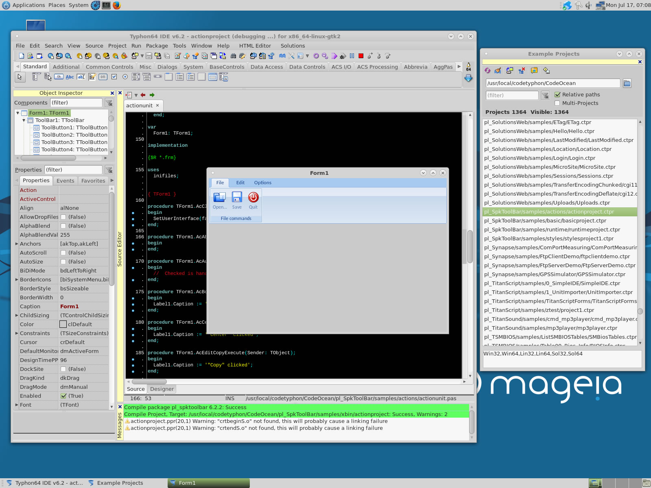Open Applications menu in top panel
This screenshot has width=651, height=488.
28,5
